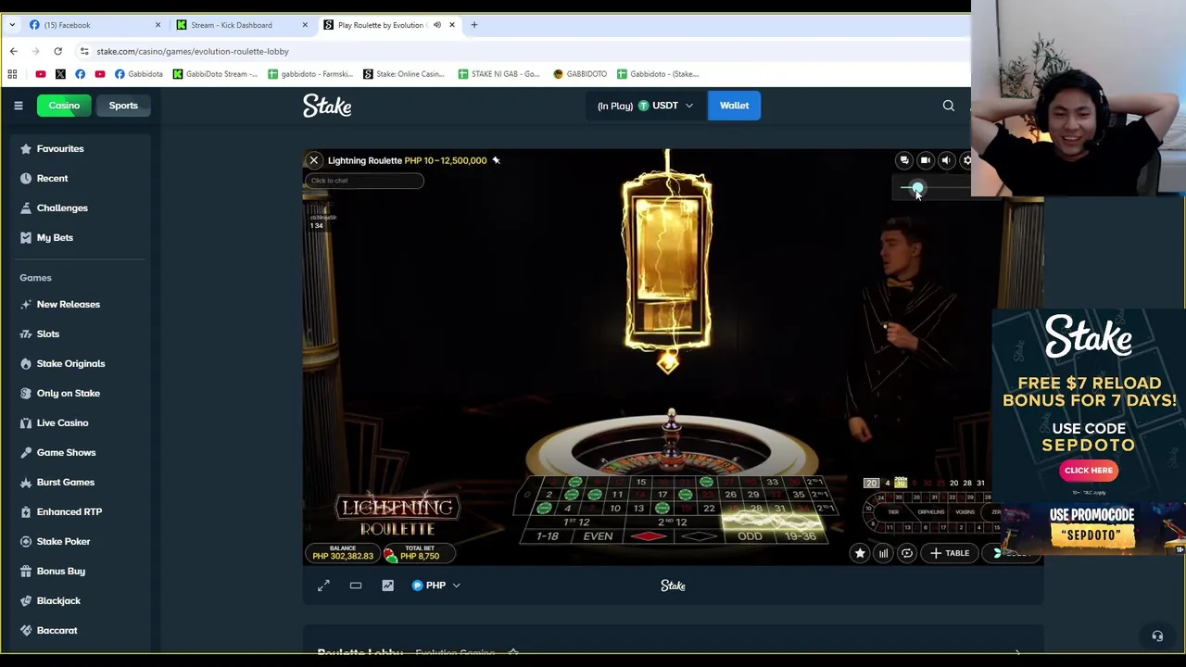Click the rebet circular arrows icon

(906, 553)
